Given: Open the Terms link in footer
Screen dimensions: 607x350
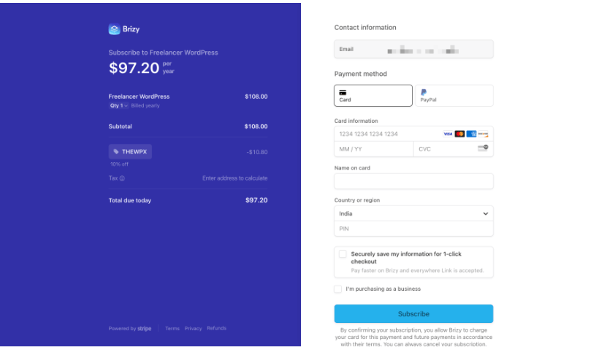Looking at the screenshot, I should point(172,329).
